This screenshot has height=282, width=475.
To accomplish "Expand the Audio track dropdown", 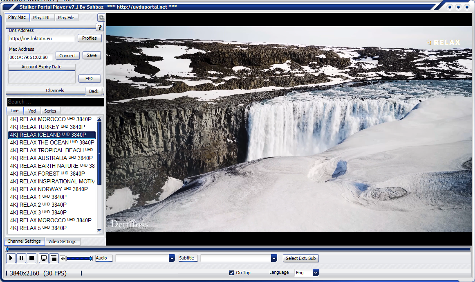I will 172,258.
